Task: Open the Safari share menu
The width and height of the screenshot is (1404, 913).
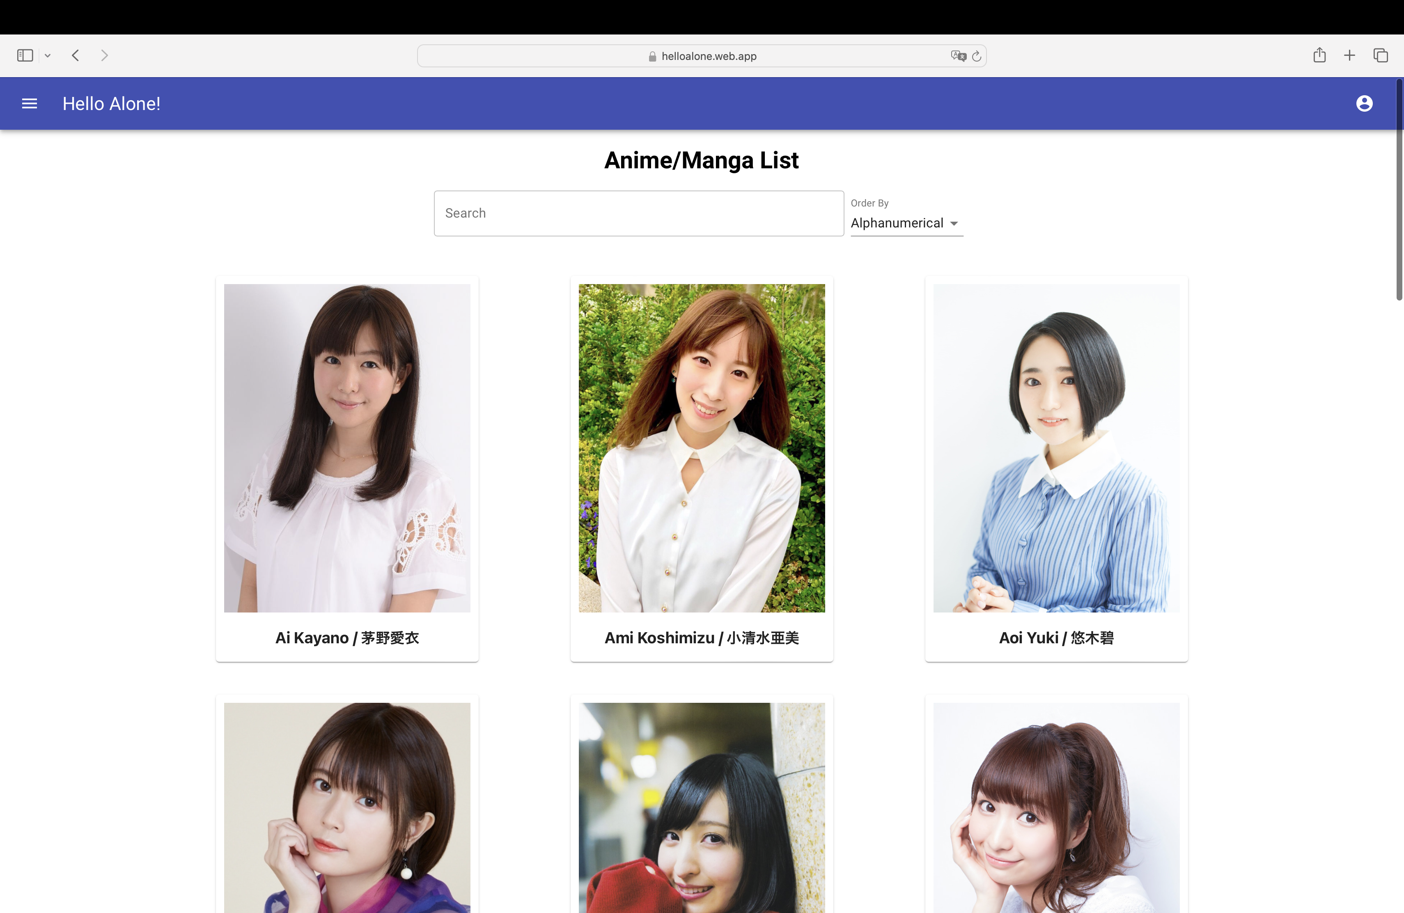Action: (1319, 55)
